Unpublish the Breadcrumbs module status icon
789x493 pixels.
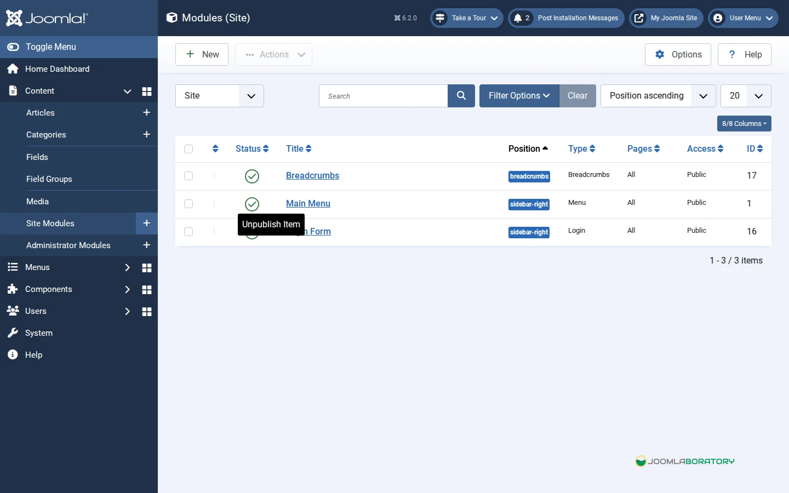coord(252,176)
